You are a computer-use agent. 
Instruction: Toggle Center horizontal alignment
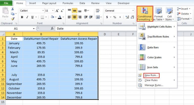75,17
